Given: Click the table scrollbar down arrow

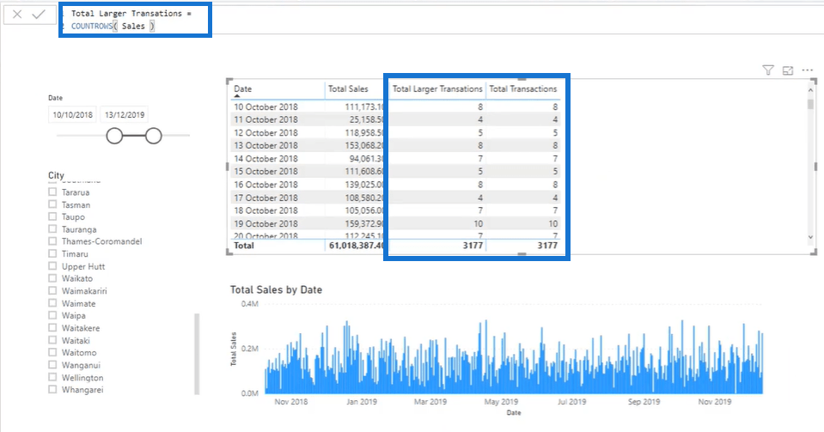Looking at the screenshot, I should 810,237.
